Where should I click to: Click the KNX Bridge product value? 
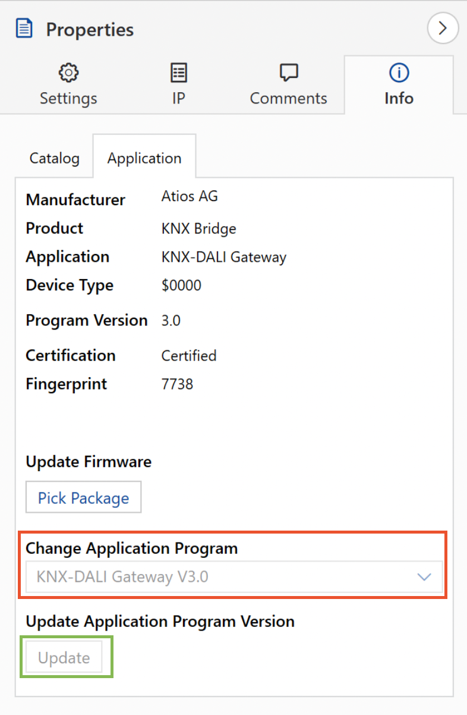(198, 228)
